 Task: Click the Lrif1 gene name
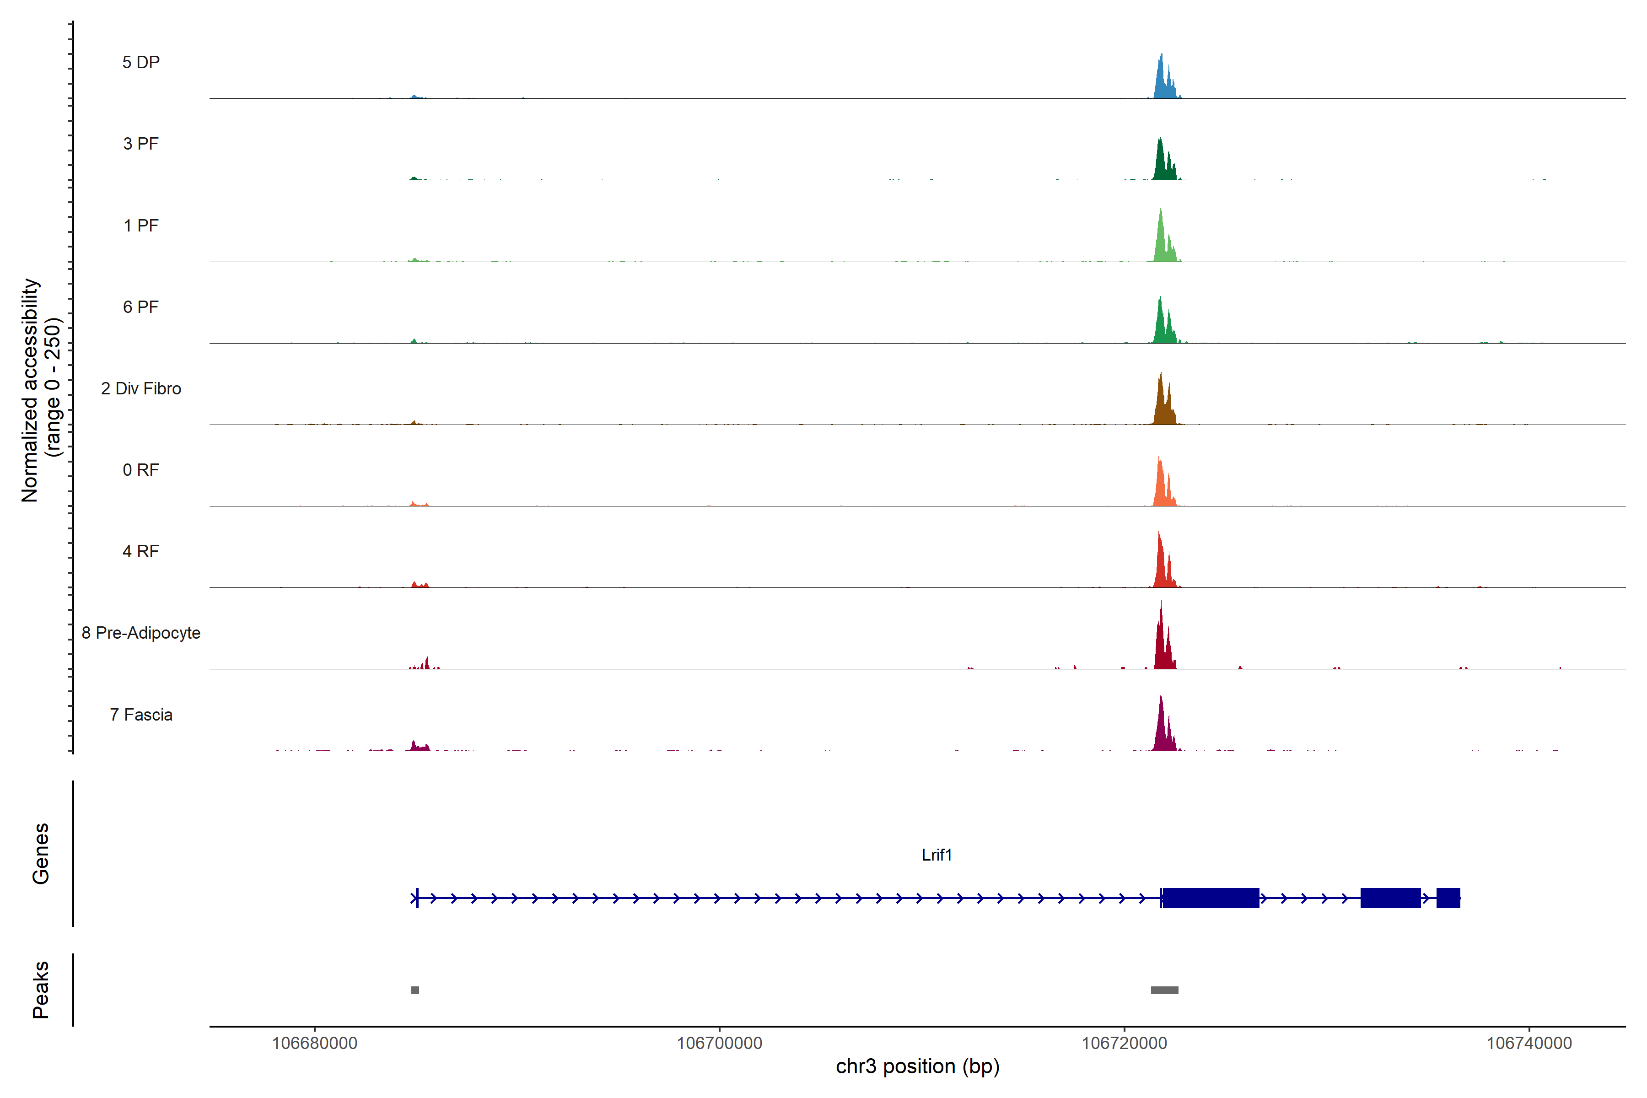936,854
